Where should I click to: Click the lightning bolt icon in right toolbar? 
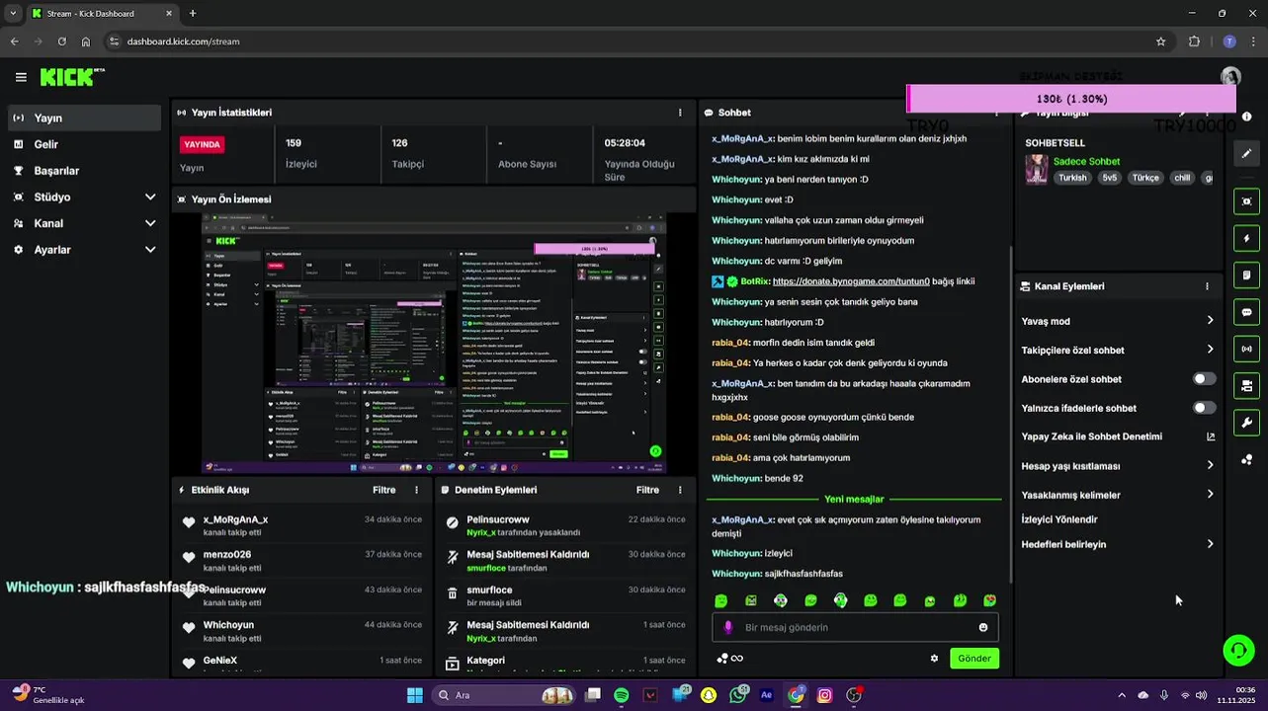tap(1246, 238)
